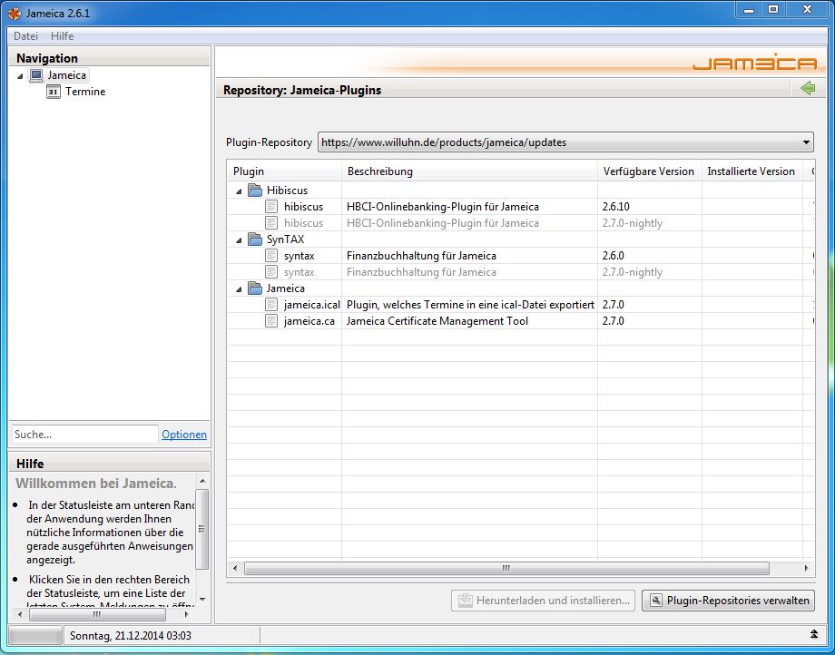The height and width of the screenshot is (655, 835).
Task: Click the Hilfe panel horizontal scrollbar thumb
Action: pyautogui.click(x=97, y=614)
